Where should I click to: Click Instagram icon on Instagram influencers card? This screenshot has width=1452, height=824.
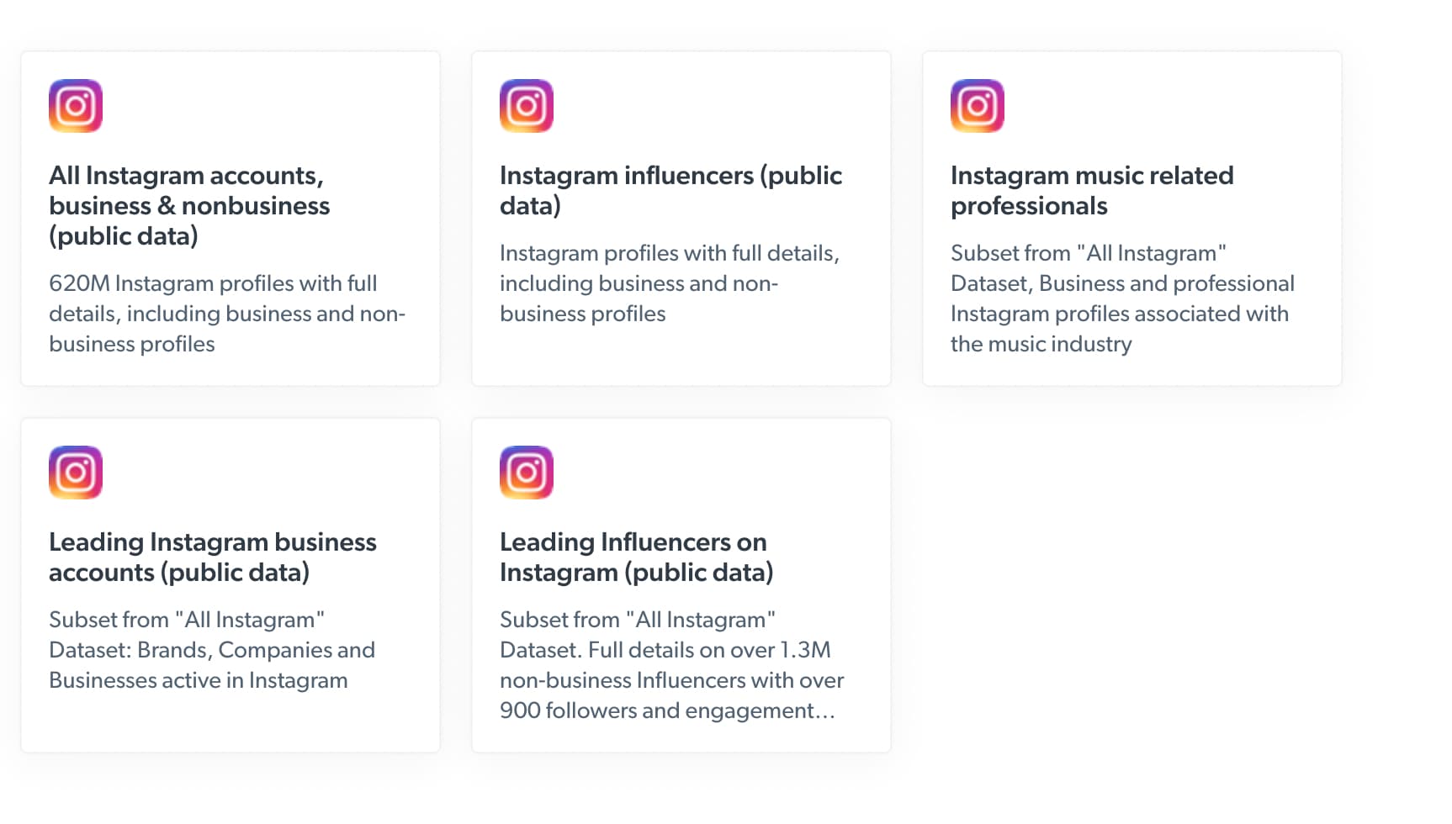[x=527, y=106]
